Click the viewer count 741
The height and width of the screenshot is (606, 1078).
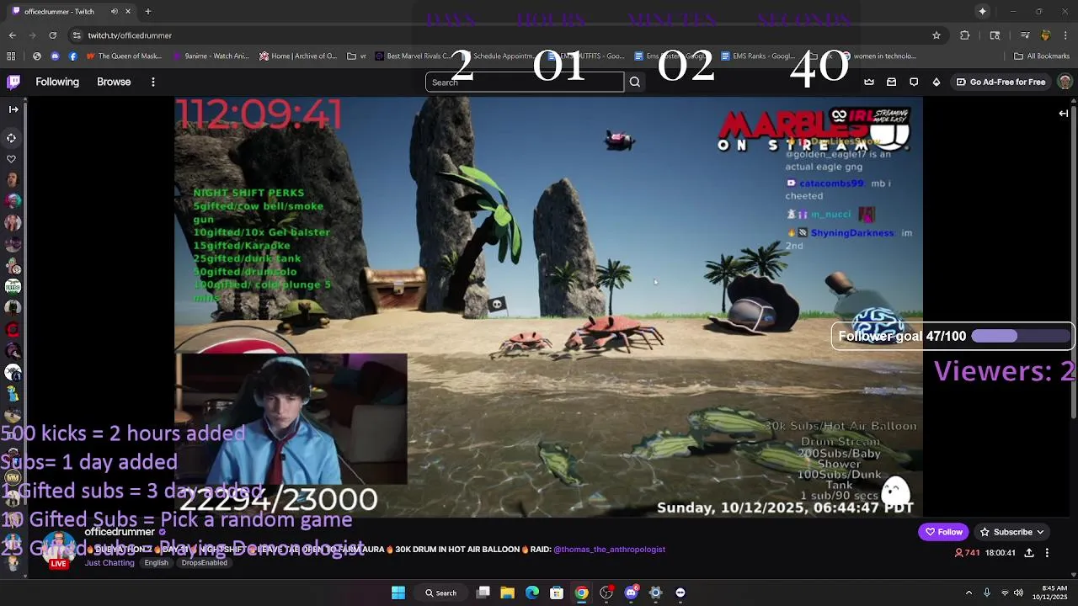click(x=968, y=553)
